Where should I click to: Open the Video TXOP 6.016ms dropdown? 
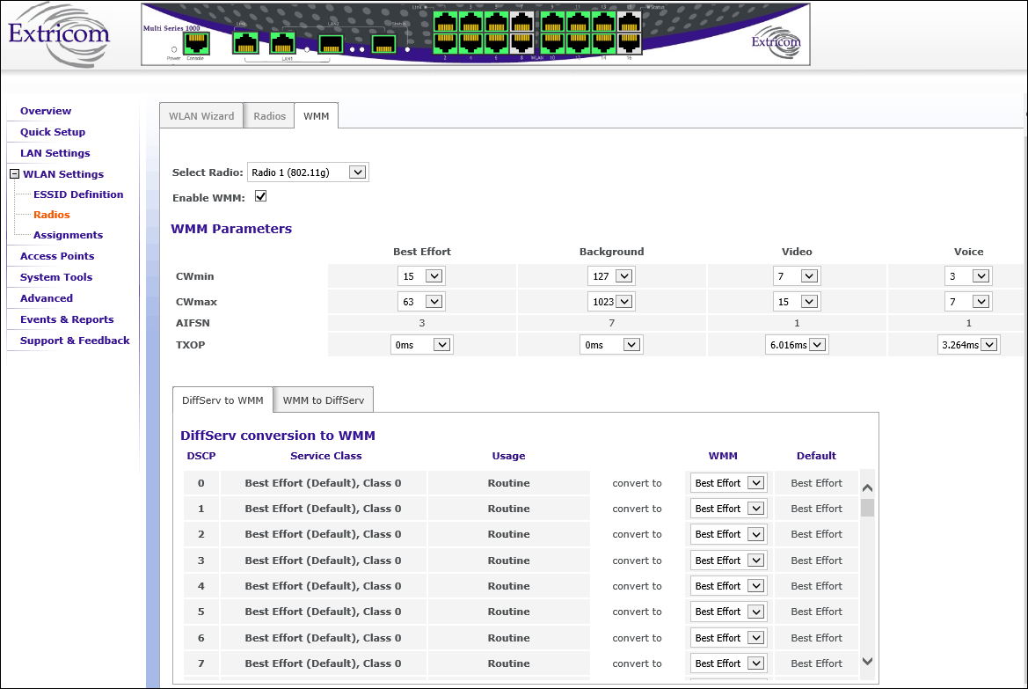[797, 345]
